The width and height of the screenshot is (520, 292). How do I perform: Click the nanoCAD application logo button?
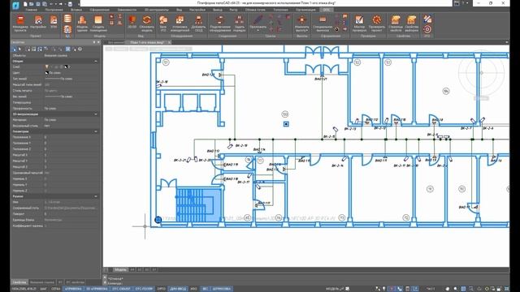coord(15,5)
